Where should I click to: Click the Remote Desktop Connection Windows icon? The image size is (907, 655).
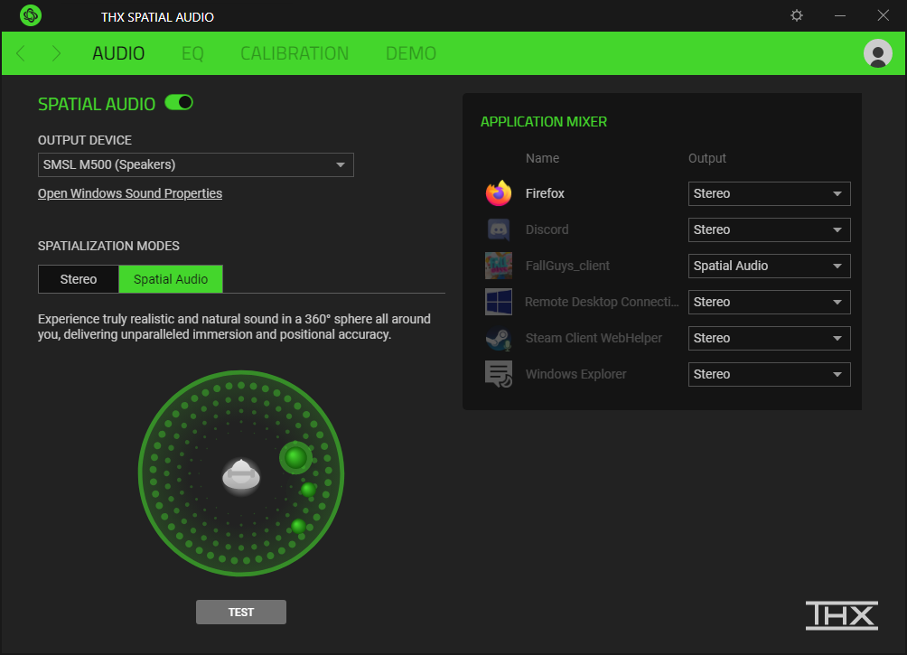[x=499, y=302]
